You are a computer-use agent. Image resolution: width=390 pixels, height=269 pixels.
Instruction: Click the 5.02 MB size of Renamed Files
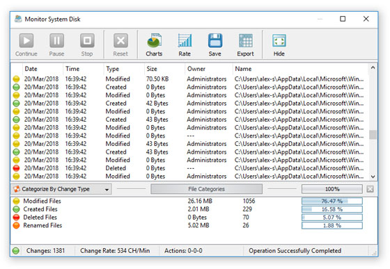click(198, 225)
